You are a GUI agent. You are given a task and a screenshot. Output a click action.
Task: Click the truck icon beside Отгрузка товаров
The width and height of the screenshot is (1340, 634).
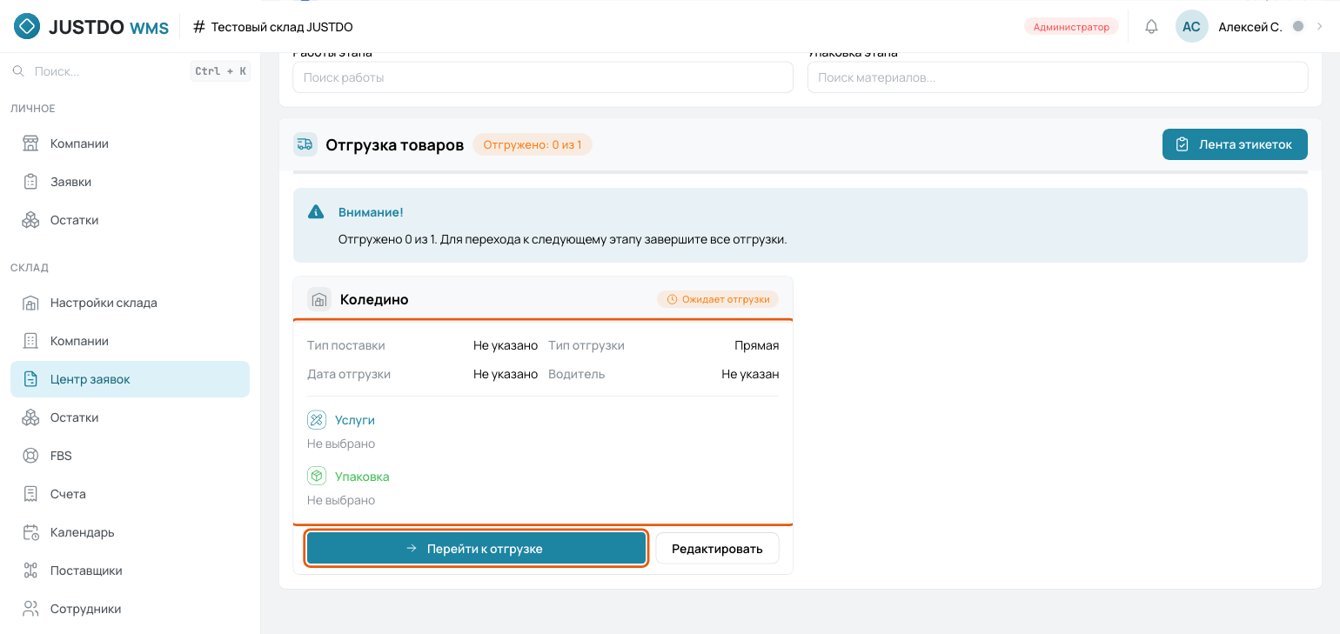305,144
